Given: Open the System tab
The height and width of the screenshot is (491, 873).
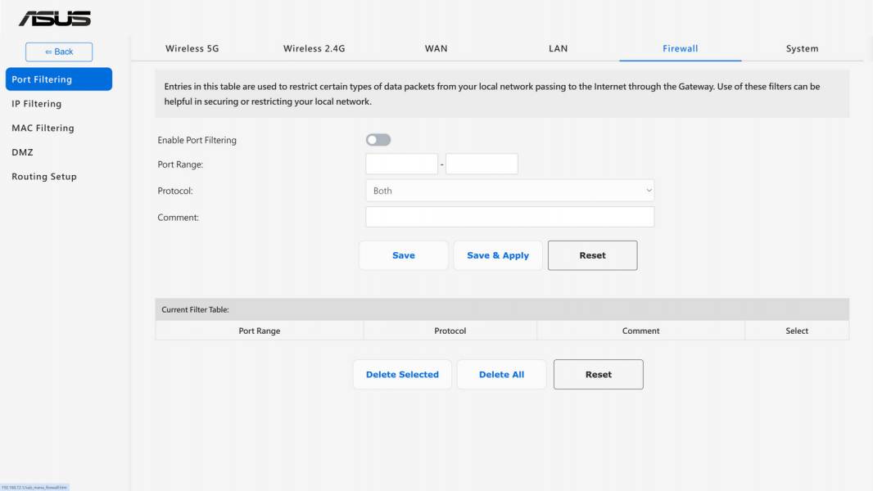Looking at the screenshot, I should tap(803, 48).
